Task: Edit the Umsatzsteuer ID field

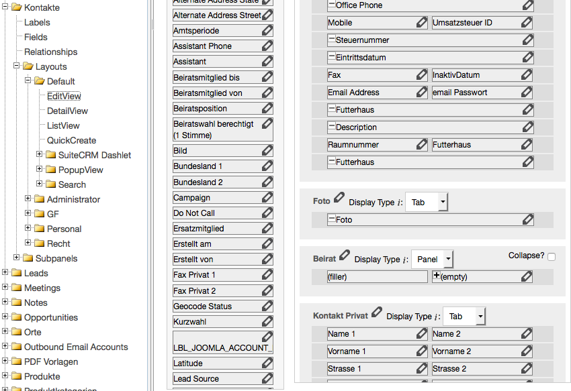Action: pyautogui.click(x=526, y=23)
